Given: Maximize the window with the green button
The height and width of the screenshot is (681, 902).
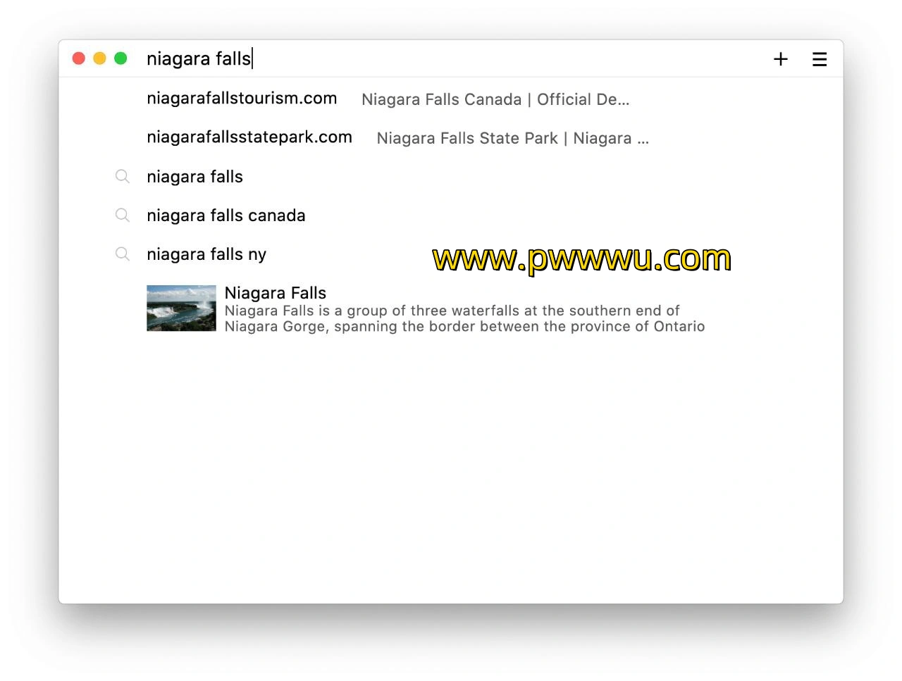Looking at the screenshot, I should pyautogui.click(x=121, y=58).
